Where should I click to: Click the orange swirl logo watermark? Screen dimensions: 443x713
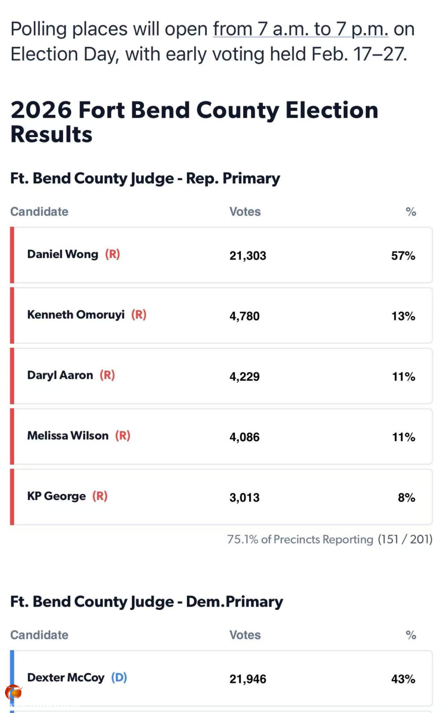(x=14, y=692)
